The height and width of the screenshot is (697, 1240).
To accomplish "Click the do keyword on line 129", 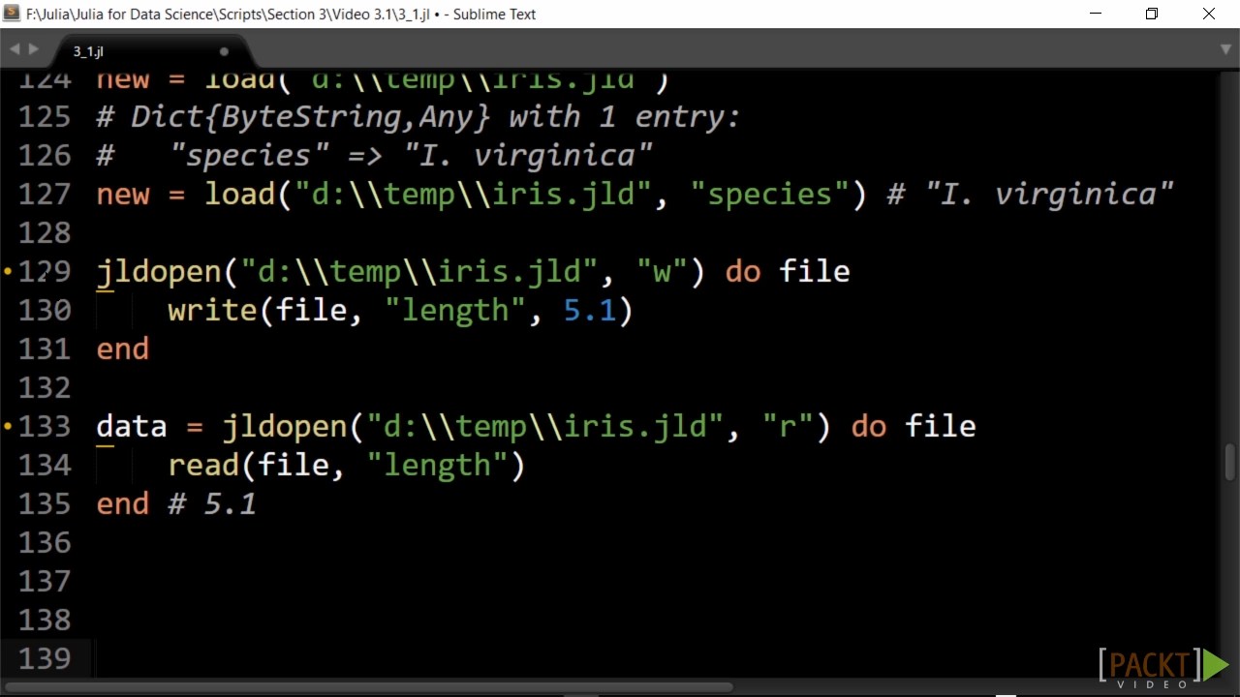I will (743, 272).
